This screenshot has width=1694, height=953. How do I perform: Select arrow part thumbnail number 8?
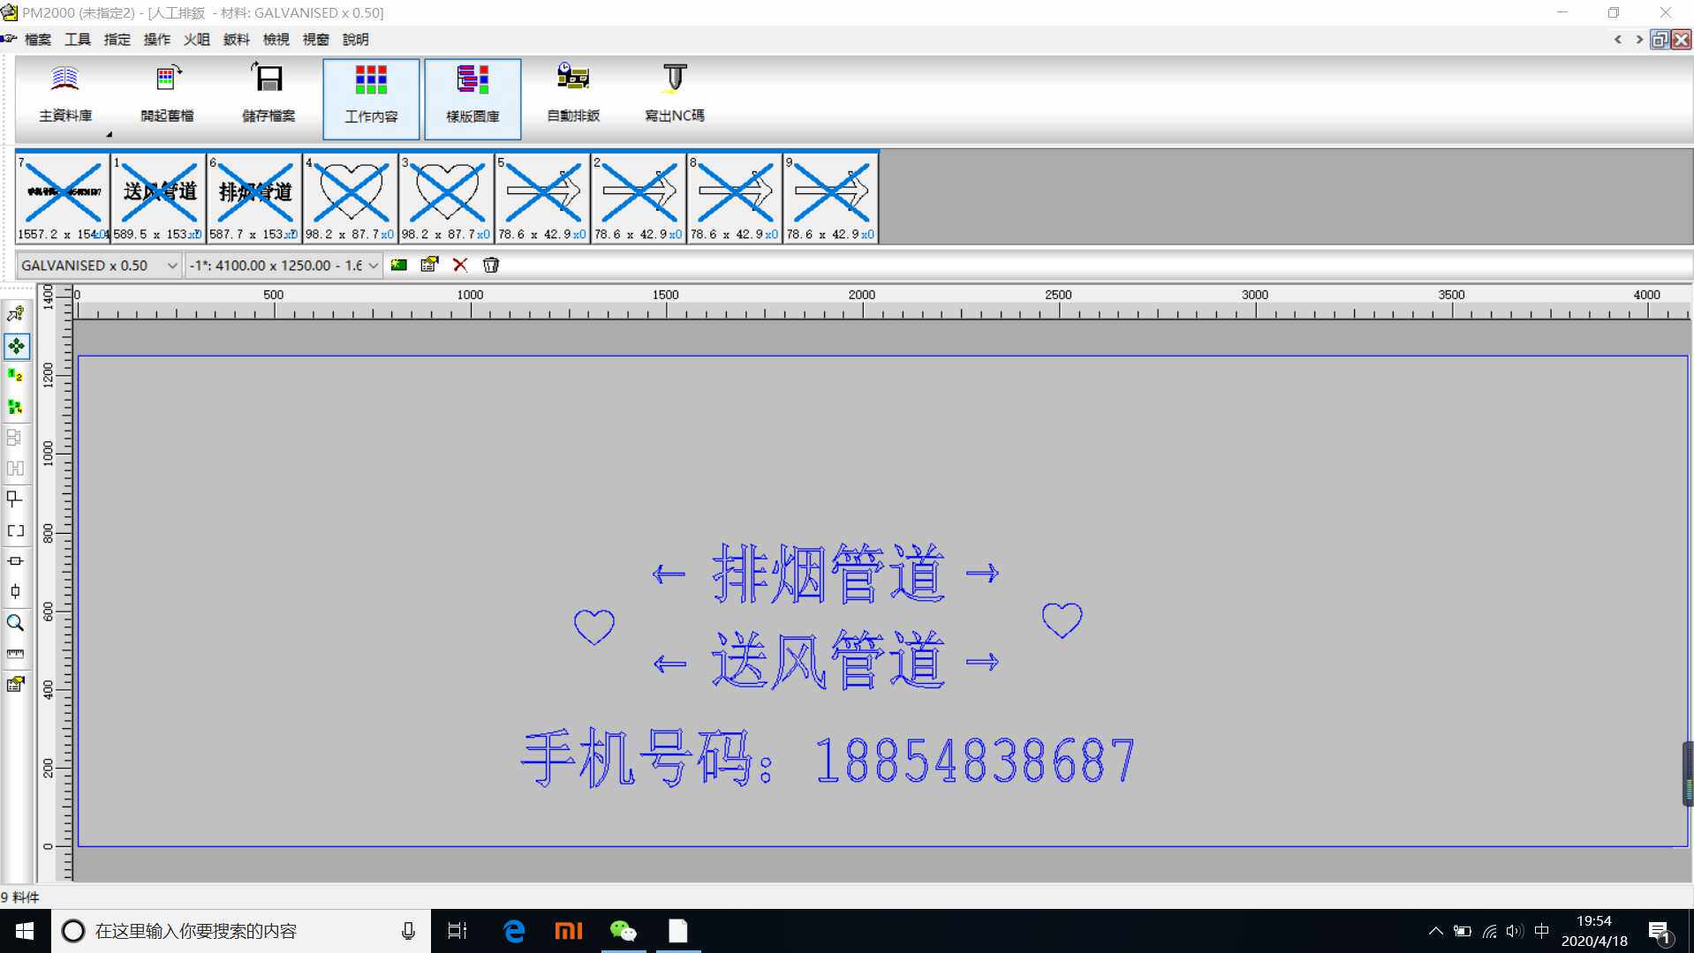click(735, 198)
